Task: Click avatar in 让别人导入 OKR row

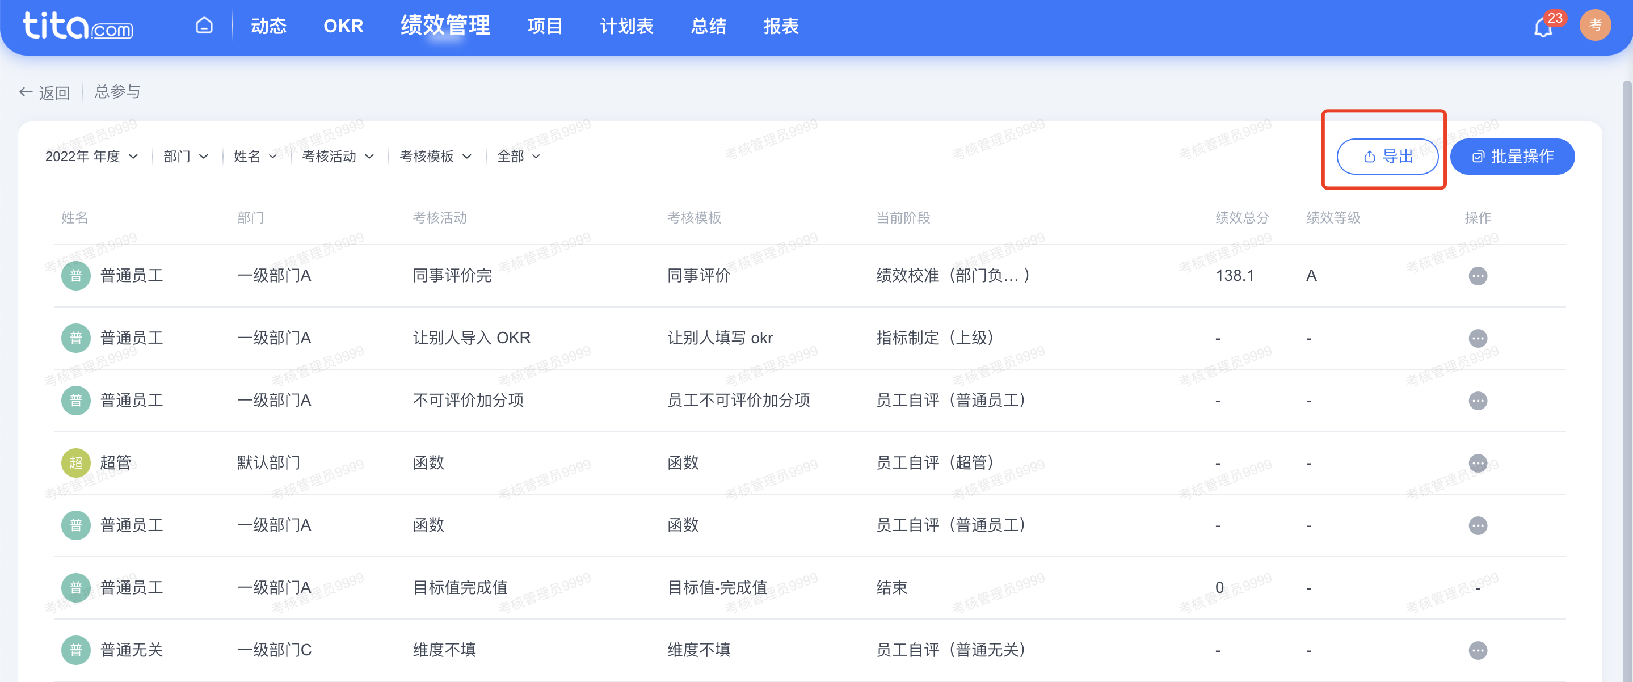Action: tap(76, 338)
